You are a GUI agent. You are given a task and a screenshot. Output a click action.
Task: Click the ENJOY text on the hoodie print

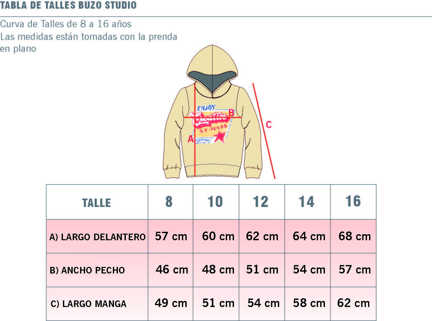click(x=206, y=108)
